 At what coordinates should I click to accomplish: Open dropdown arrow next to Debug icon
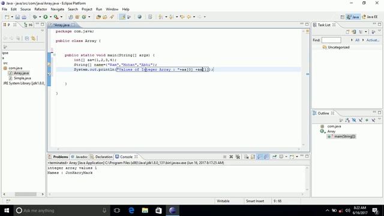click(x=40, y=17)
